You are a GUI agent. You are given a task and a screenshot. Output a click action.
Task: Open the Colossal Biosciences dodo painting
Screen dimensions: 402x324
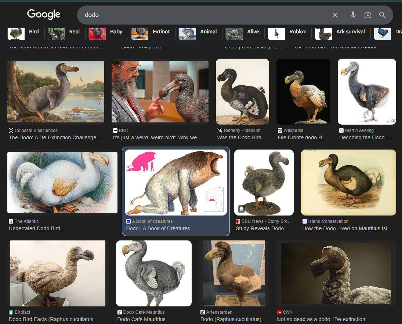point(56,92)
